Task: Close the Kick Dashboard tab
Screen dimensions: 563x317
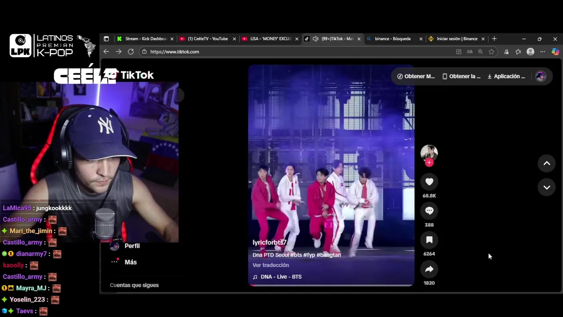Action: click(172, 39)
